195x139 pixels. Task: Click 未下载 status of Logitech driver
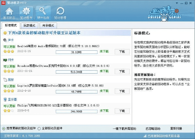[104, 91]
